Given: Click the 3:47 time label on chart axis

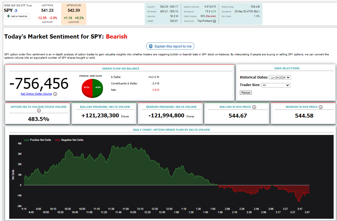Looking at the screenshot, I should point(300,209).
